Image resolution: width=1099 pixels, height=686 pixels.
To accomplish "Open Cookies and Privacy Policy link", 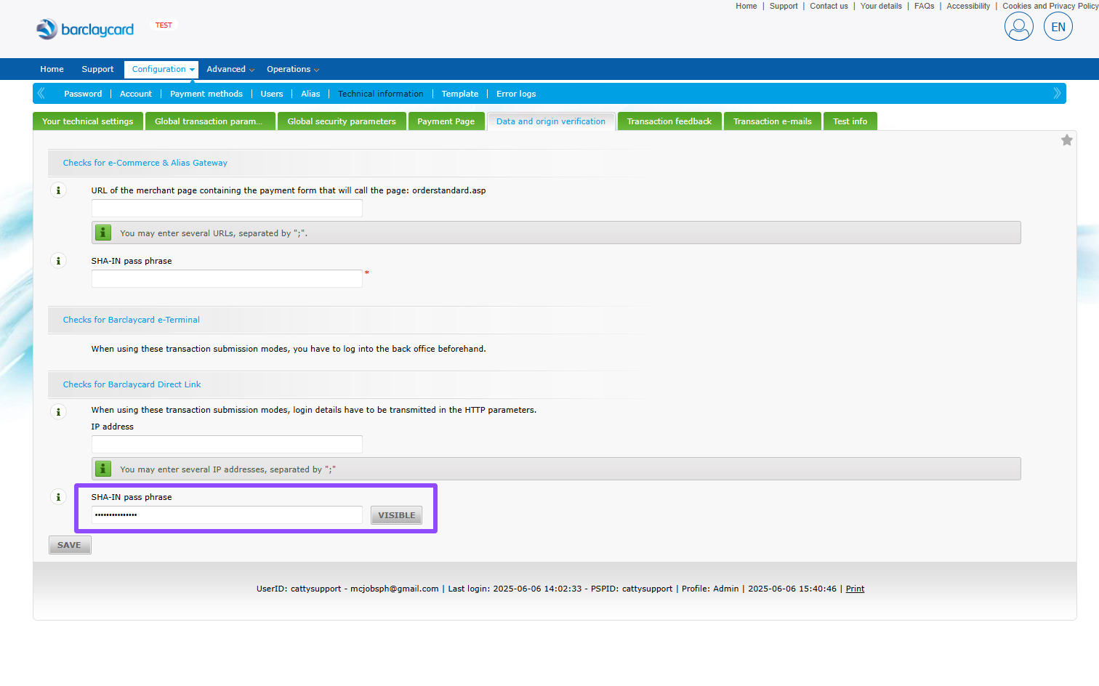I will [1050, 6].
